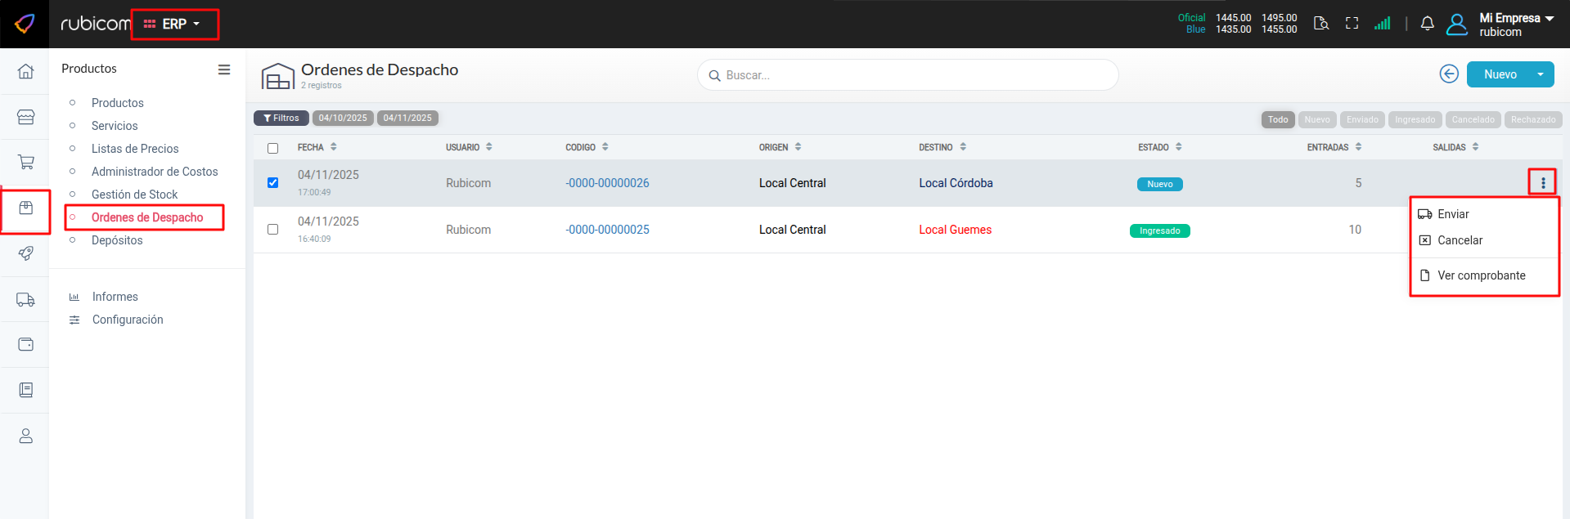Open order code -0000-00000025 link
This screenshot has width=1570, height=519.
[x=607, y=230]
